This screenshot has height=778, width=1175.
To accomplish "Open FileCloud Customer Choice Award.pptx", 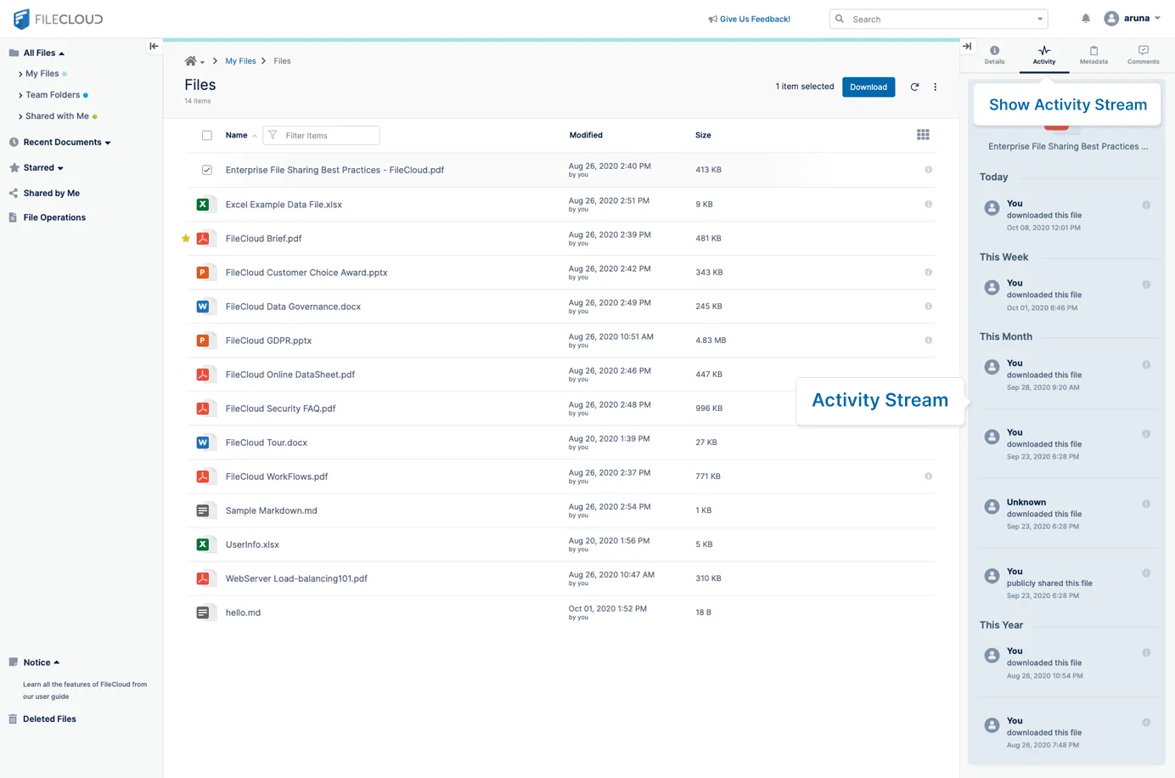I will 306,273.
